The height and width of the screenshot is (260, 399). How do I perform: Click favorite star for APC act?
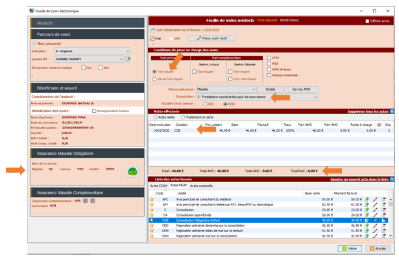(152, 199)
